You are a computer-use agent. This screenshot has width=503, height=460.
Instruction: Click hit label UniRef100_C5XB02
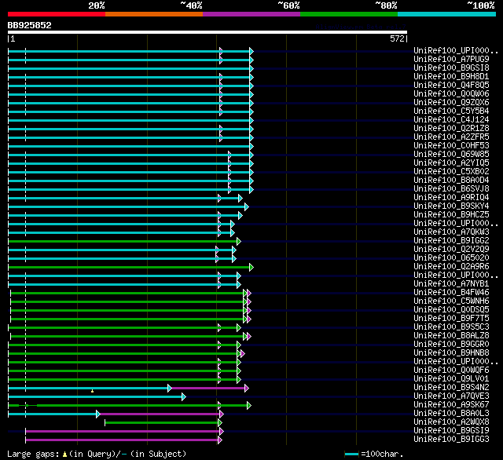click(451, 171)
